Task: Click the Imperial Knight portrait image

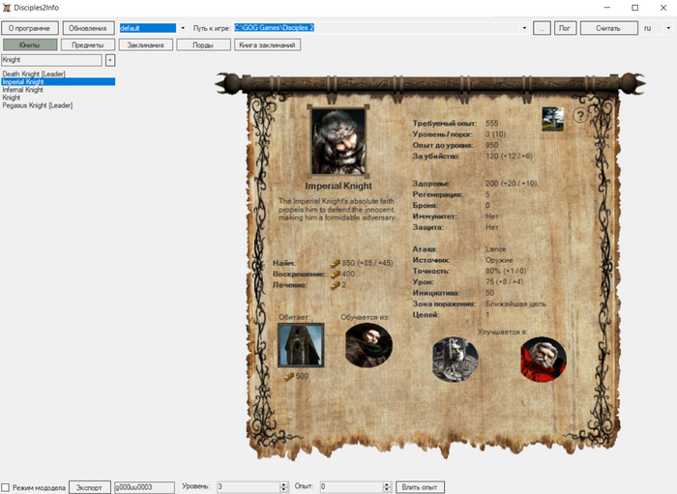Action: [x=338, y=141]
